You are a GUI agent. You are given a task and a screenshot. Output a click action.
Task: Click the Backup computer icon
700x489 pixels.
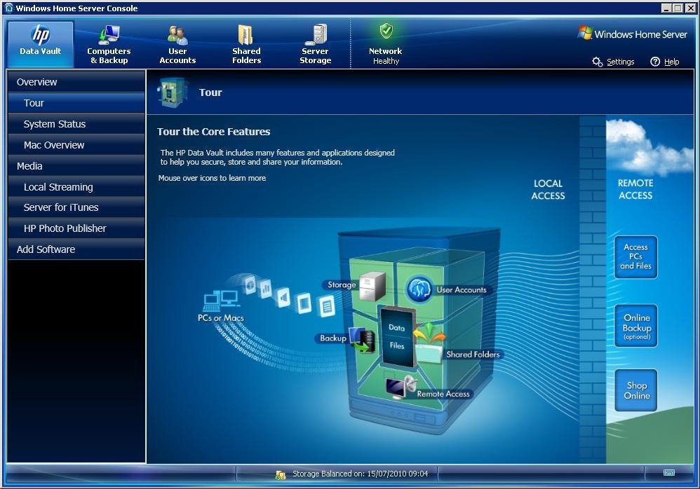362,340
